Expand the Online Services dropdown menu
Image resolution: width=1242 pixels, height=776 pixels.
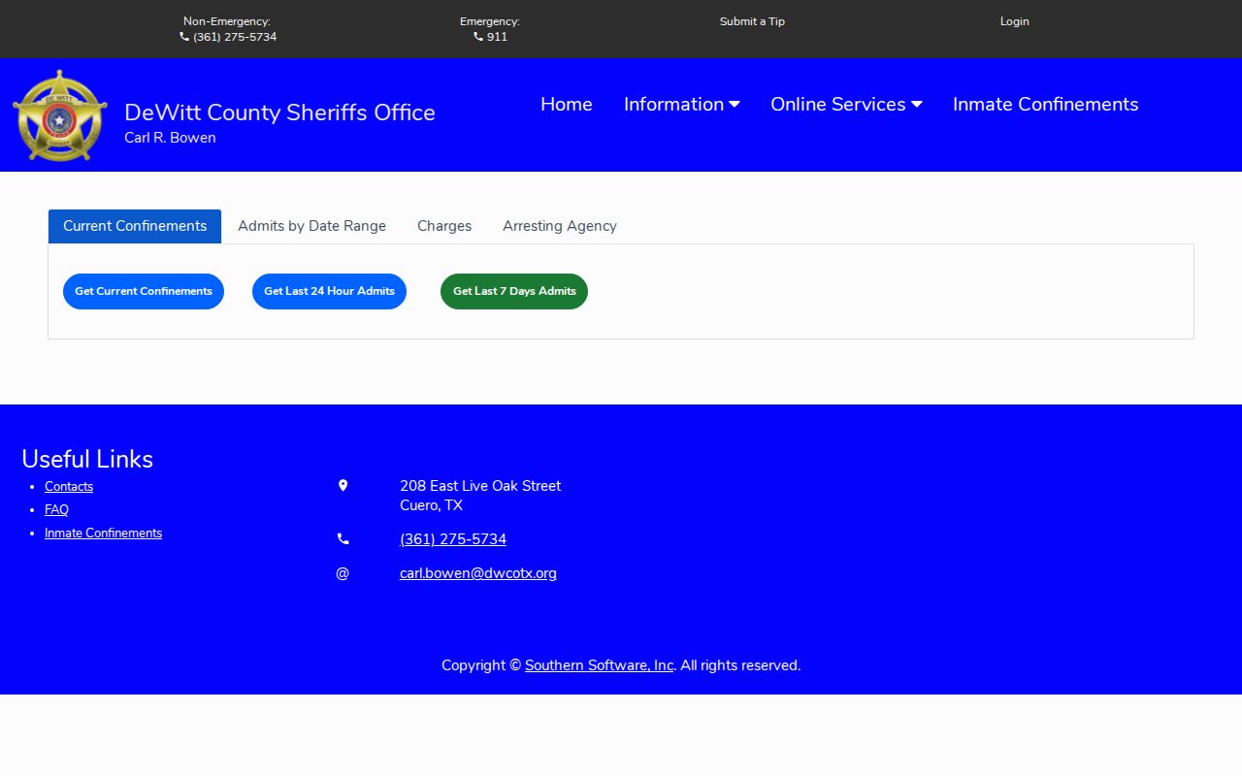pyautogui.click(x=846, y=105)
